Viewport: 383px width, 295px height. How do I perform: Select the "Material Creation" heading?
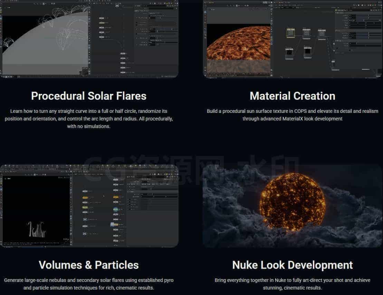[x=293, y=96]
